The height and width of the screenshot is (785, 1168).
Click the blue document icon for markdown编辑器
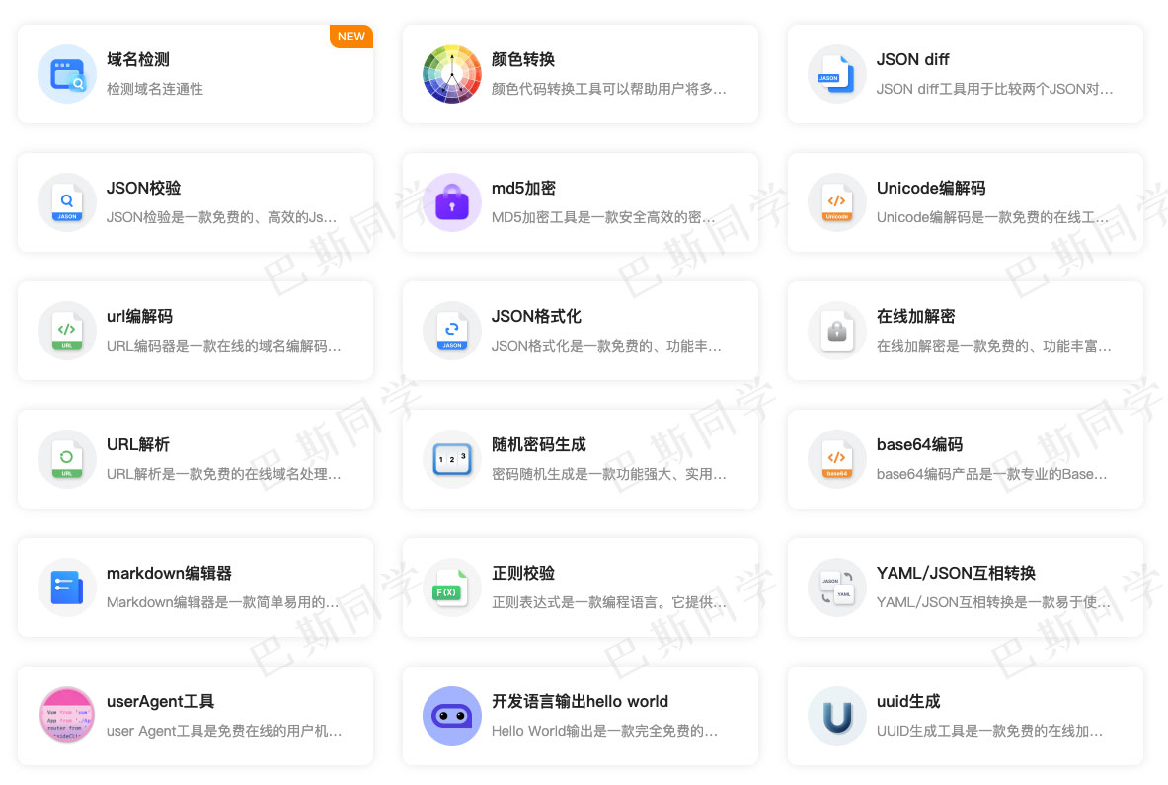[x=67, y=588]
